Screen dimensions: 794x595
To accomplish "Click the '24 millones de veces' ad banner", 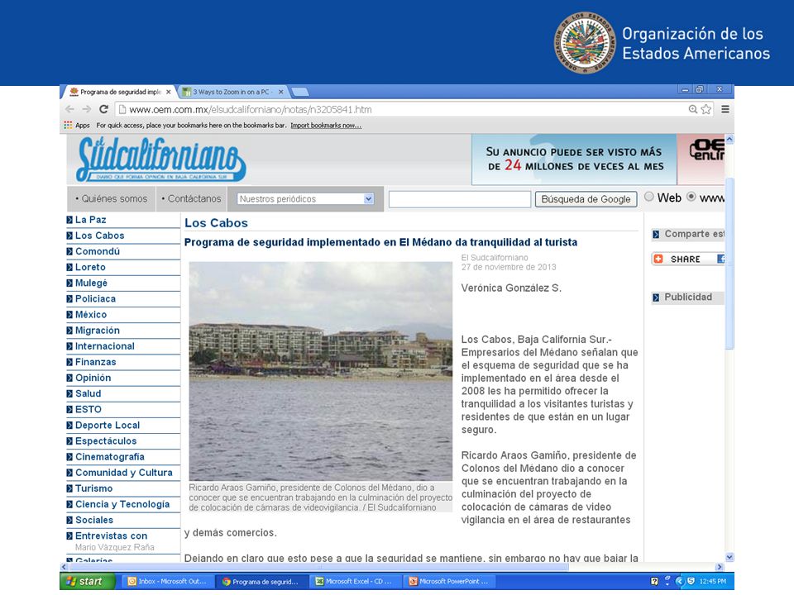I will click(574, 159).
